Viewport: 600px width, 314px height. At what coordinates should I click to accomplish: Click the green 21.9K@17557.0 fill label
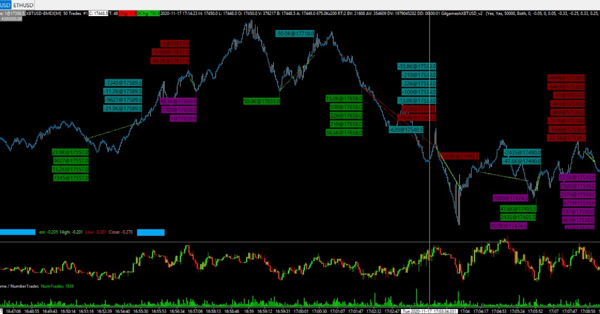[71, 152]
